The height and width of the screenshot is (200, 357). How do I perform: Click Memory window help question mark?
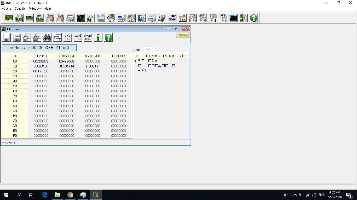coord(108,37)
